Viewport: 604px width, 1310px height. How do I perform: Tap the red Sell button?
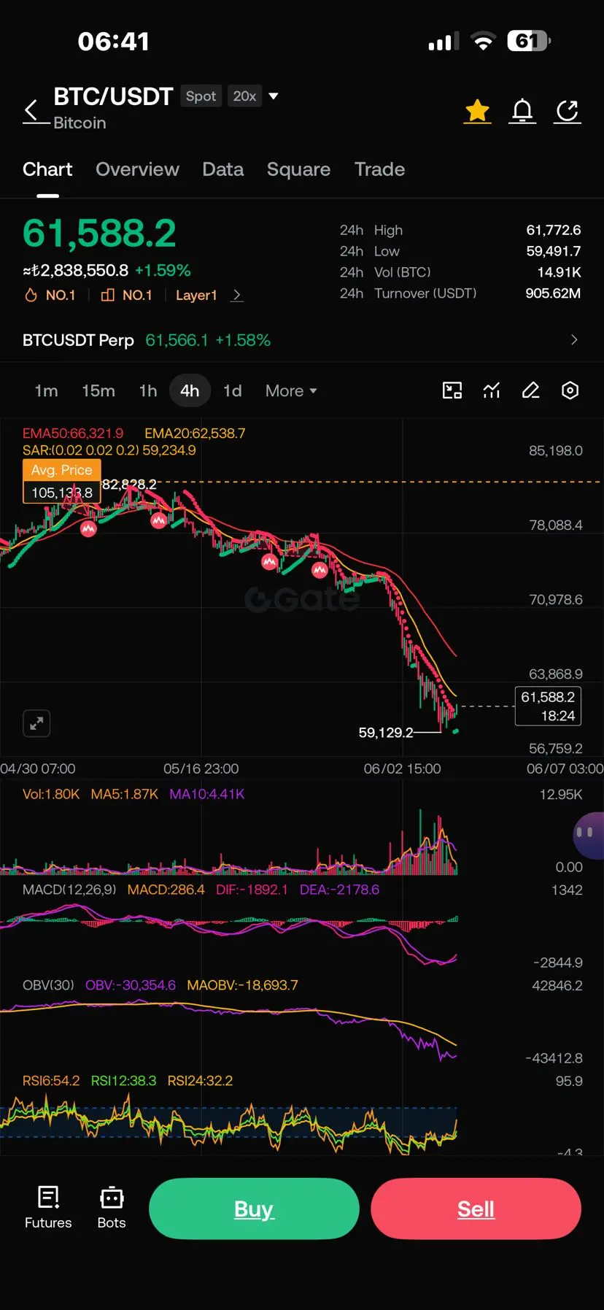point(476,1209)
